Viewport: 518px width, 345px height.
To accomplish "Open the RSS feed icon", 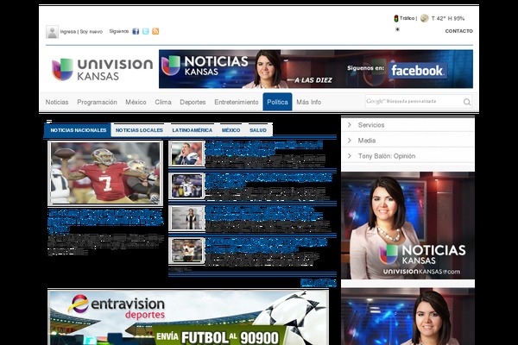I will 155,31.
